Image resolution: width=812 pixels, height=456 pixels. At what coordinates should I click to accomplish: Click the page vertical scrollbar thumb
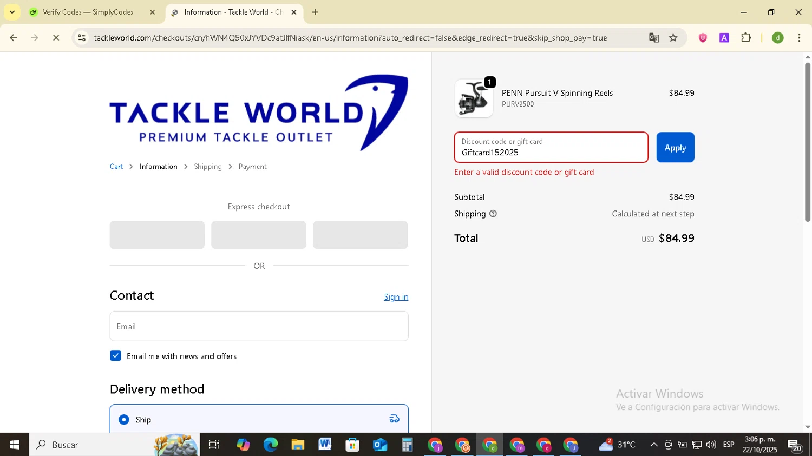click(x=807, y=142)
